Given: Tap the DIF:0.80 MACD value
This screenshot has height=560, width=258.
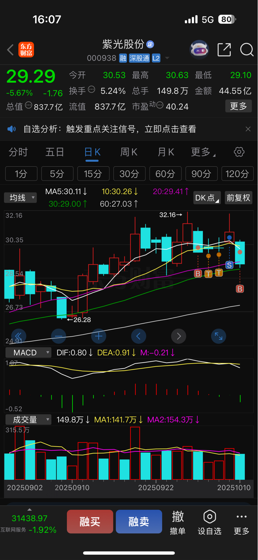Looking at the screenshot, I should (74, 352).
